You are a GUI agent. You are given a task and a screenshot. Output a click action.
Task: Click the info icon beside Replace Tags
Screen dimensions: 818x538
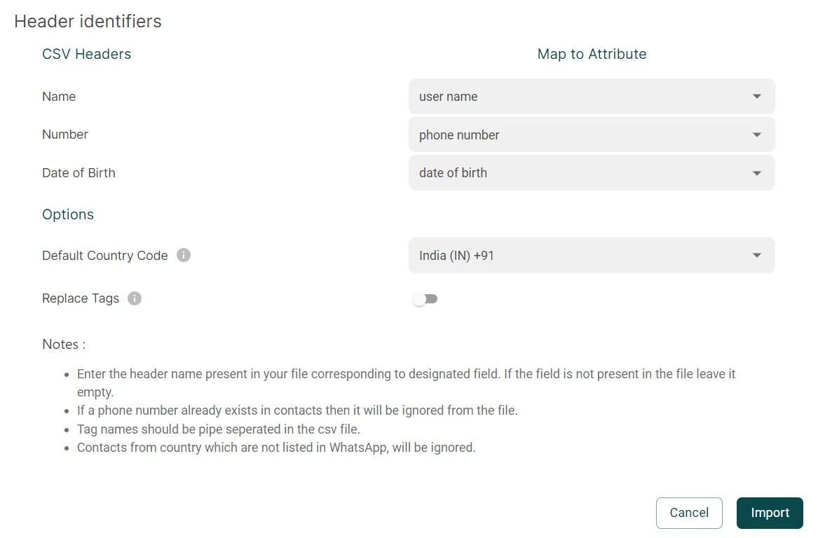(134, 298)
